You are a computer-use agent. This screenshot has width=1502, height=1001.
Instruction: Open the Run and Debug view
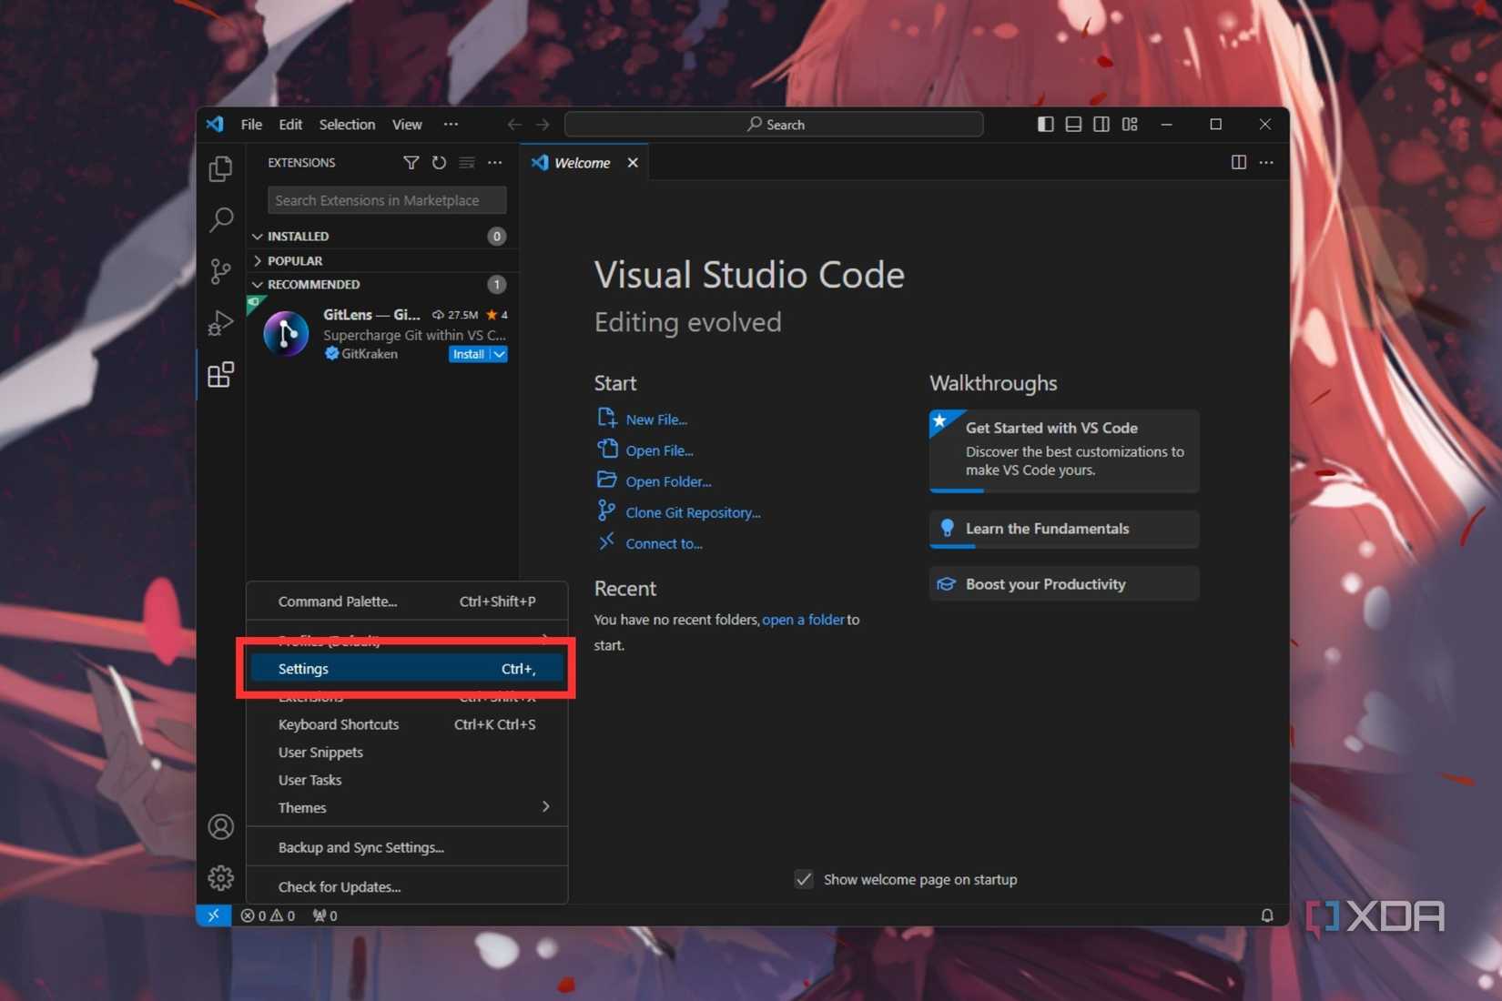(x=220, y=323)
